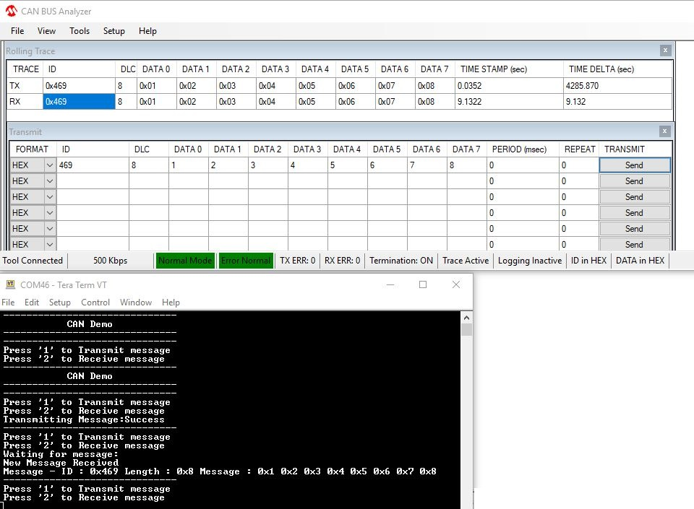Close the Rolling Trace panel
This screenshot has height=509, width=694.
(665, 51)
